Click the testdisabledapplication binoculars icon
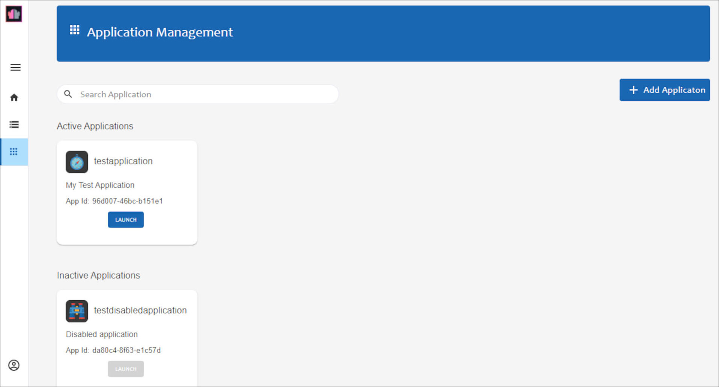The image size is (719, 387). pos(77,311)
